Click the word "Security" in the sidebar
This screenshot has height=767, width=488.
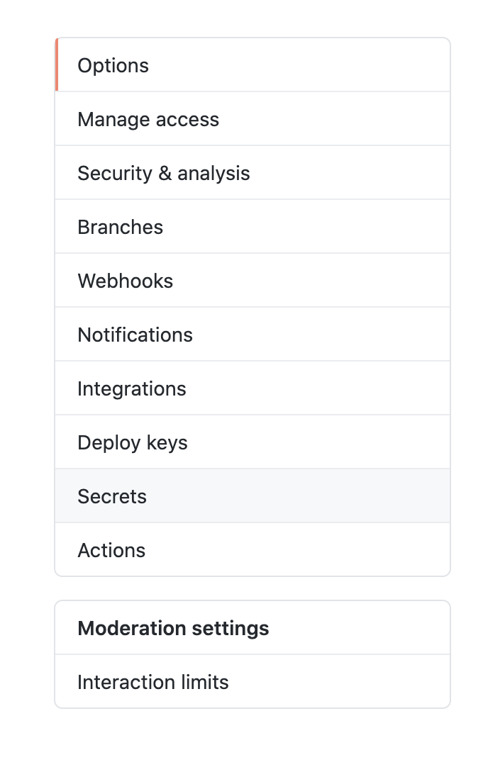coord(115,173)
